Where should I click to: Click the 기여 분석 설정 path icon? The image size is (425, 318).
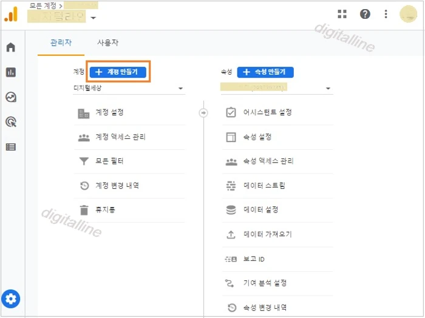pyautogui.click(x=229, y=283)
